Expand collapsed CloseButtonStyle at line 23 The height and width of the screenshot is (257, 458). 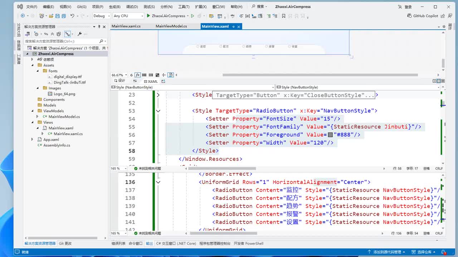pyautogui.click(x=158, y=95)
